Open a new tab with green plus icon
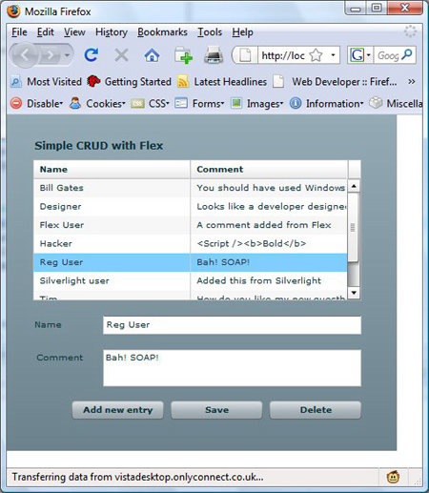The width and height of the screenshot is (429, 493). [x=184, y=55]
